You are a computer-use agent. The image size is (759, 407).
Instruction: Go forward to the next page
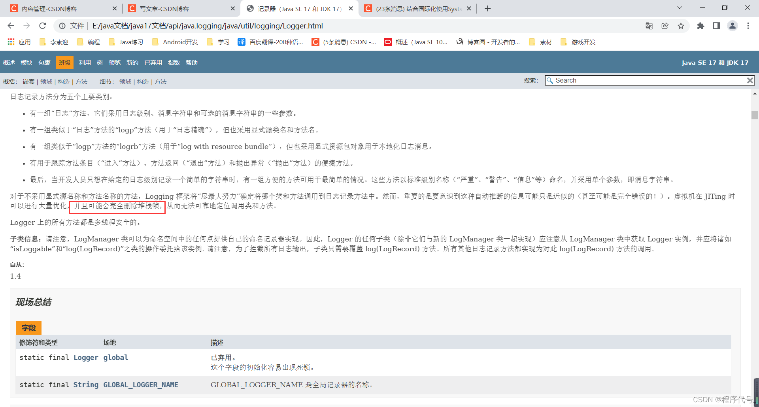click(26, 26)
